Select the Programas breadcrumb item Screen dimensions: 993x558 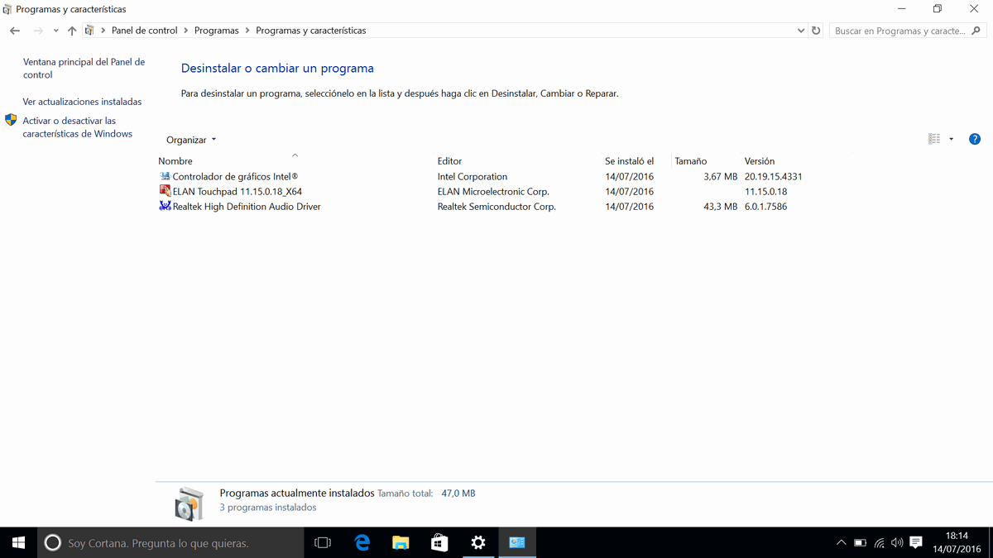216,31
